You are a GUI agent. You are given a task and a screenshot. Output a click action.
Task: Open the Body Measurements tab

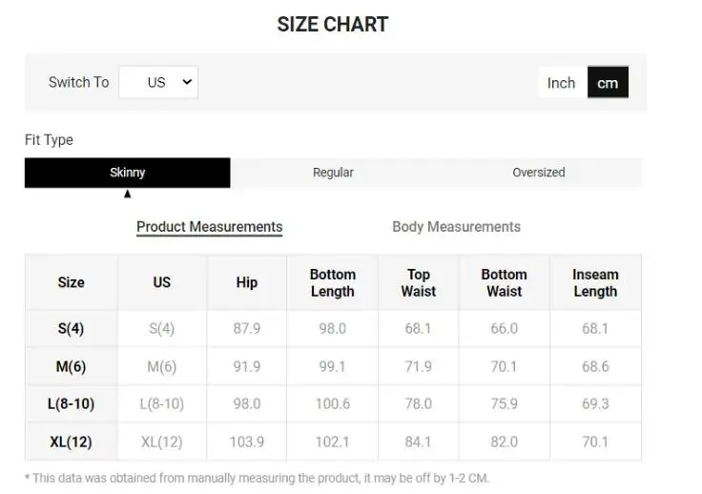[456, 227]
